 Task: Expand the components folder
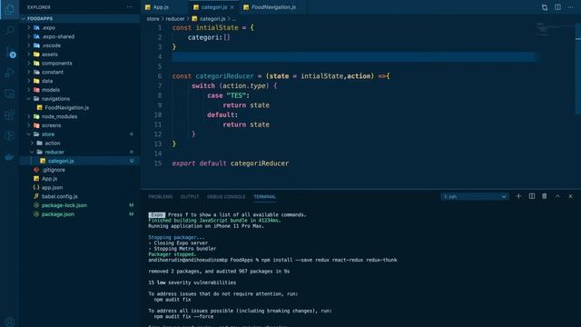pyautogui.click(x=80, y=63)
